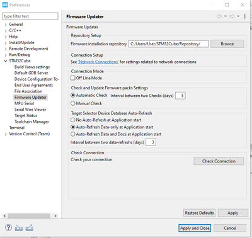Open the back history dropdown arrow
Viewport: 252px width, 238px height.
coord(226,16)
